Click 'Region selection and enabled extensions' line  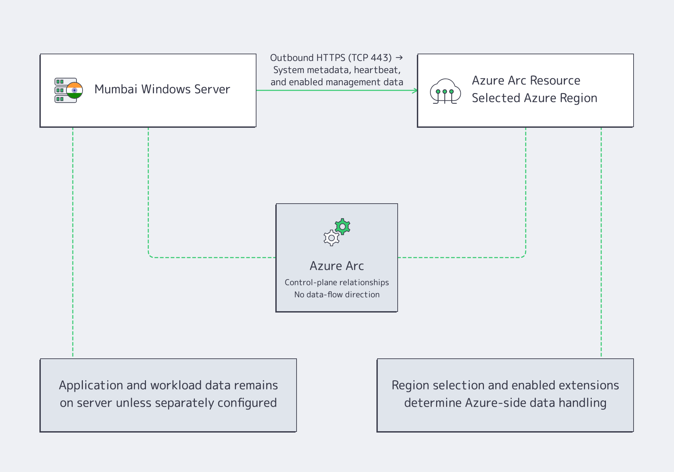click(x=505, y=385)
